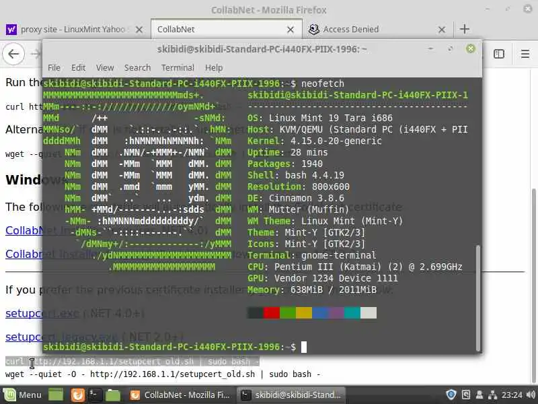Click the 'Memory: 638MiB / 2011MiB' line
Screen dimensions: 538x404
pyautogui.click(x=311, y=290)
